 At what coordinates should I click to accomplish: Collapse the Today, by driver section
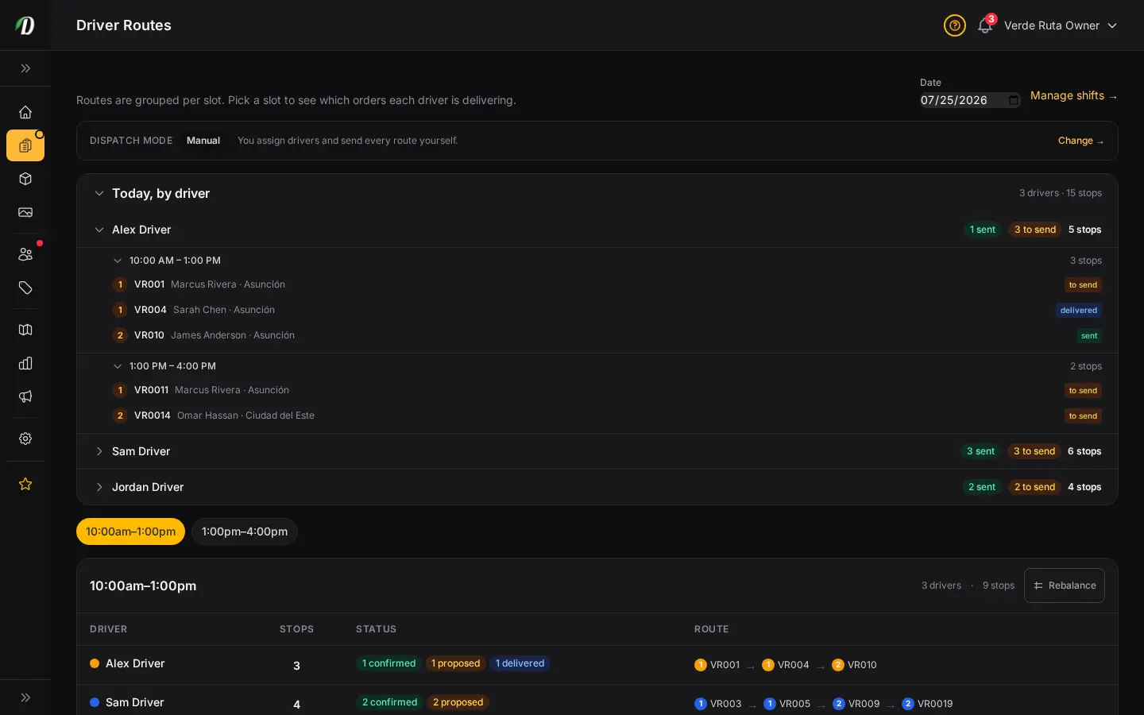[99, 193]
